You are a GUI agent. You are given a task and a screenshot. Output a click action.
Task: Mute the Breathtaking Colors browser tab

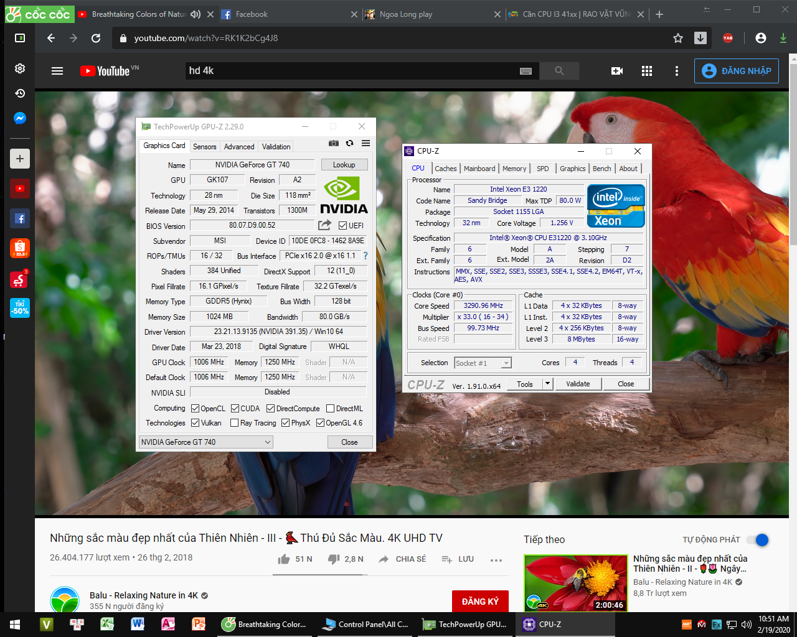[195, 14]
